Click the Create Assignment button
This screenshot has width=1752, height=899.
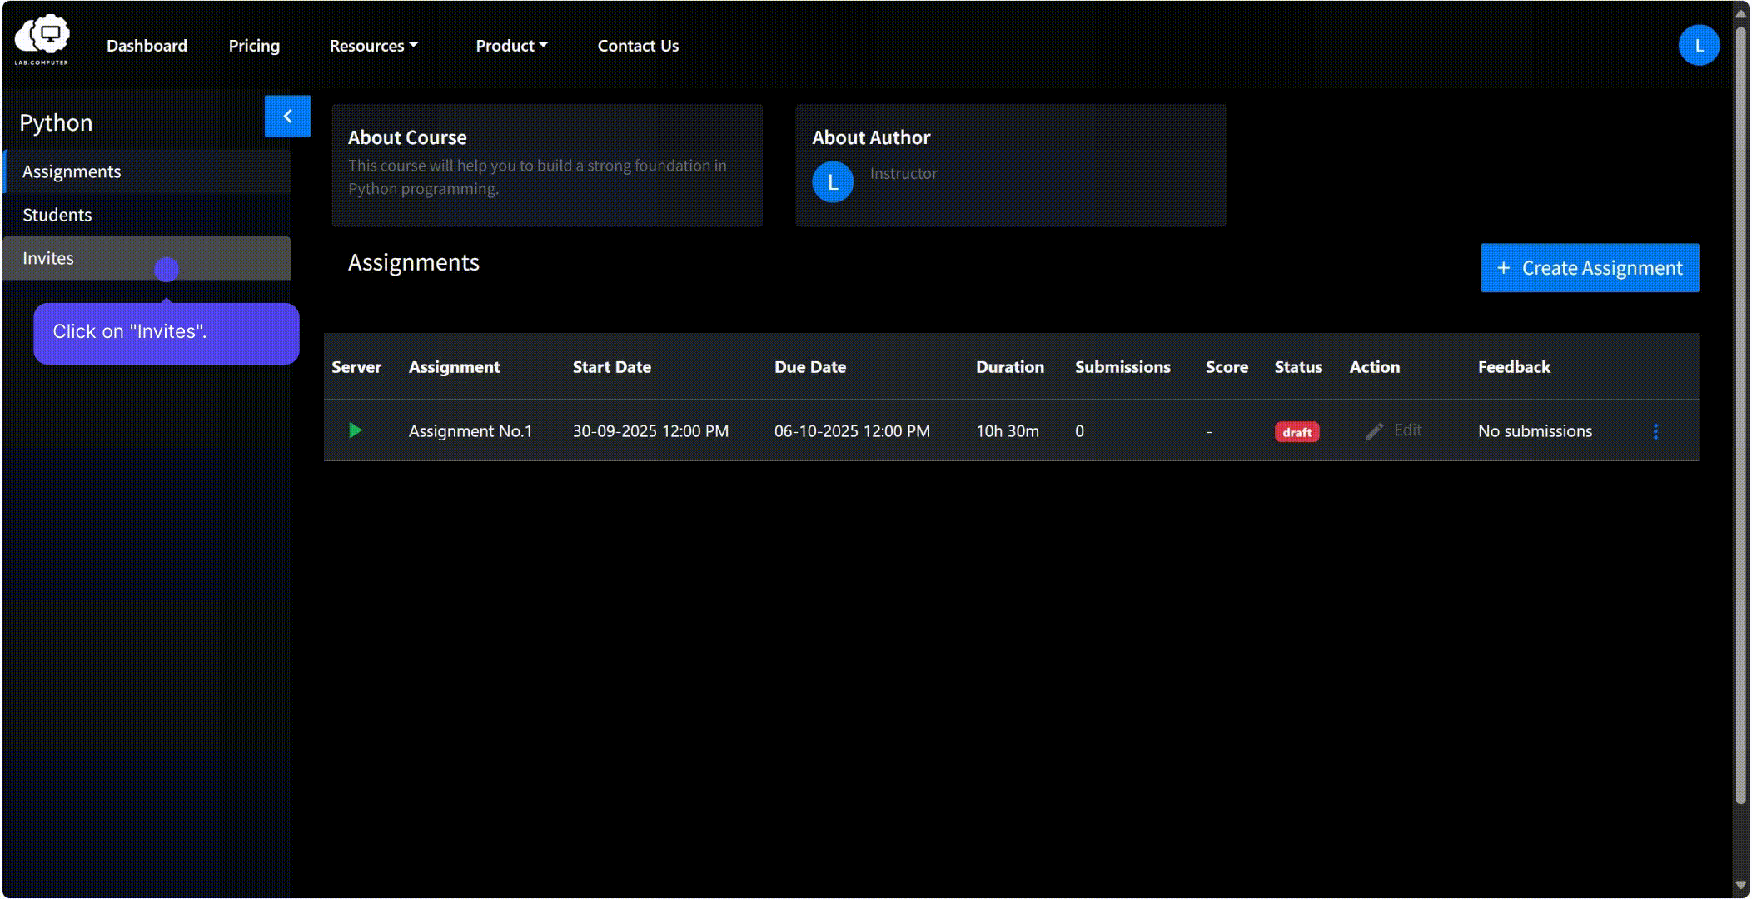click(x=1590, y=268)
